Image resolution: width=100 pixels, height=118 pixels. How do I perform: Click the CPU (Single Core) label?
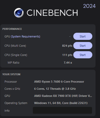tap(16, 55)
